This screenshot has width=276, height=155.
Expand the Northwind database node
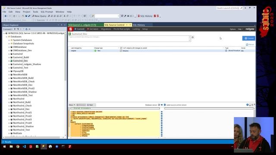pyautogui.click(x=9, y=99)
